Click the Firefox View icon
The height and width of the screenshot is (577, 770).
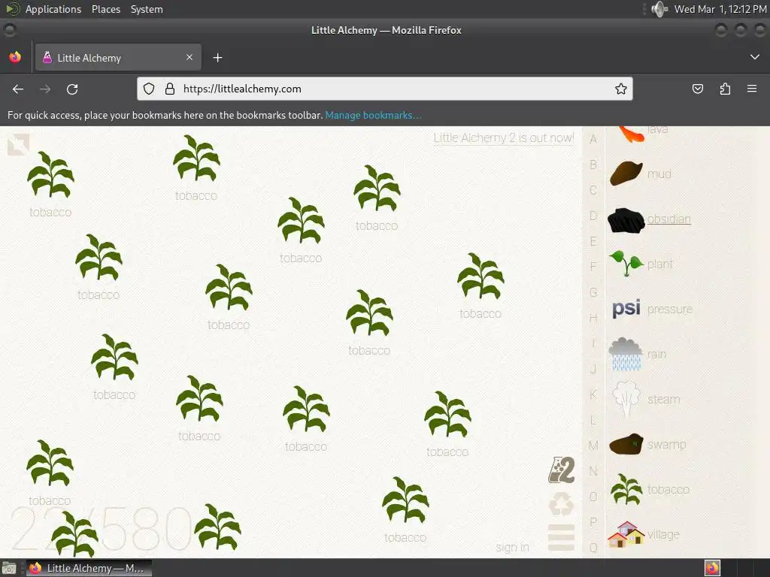tap(15, 57)
